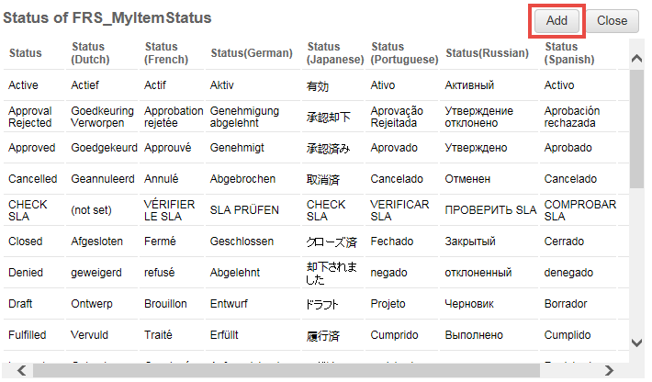Viewport: 652px width, 382px height.
Task: Select the Status column header
Action: point(25,53)
